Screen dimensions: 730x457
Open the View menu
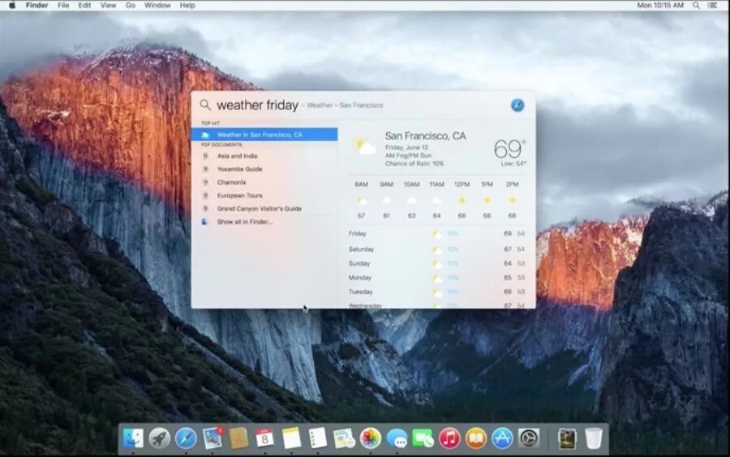[108, 5]
